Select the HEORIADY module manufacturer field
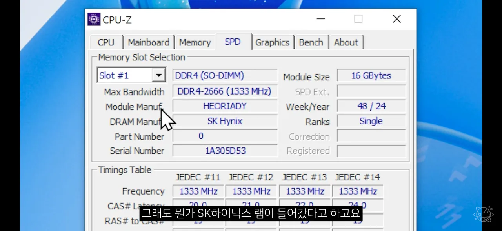 click(x=225, y=106)
